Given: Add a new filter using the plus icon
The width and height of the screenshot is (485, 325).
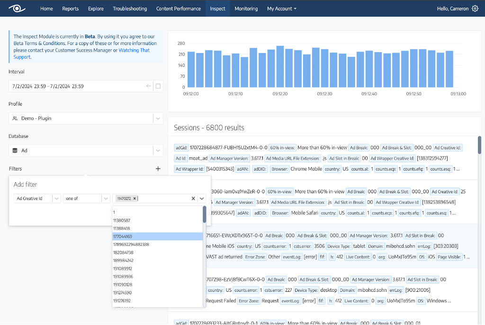Looking at the screenshot, I should click(158, 168).
